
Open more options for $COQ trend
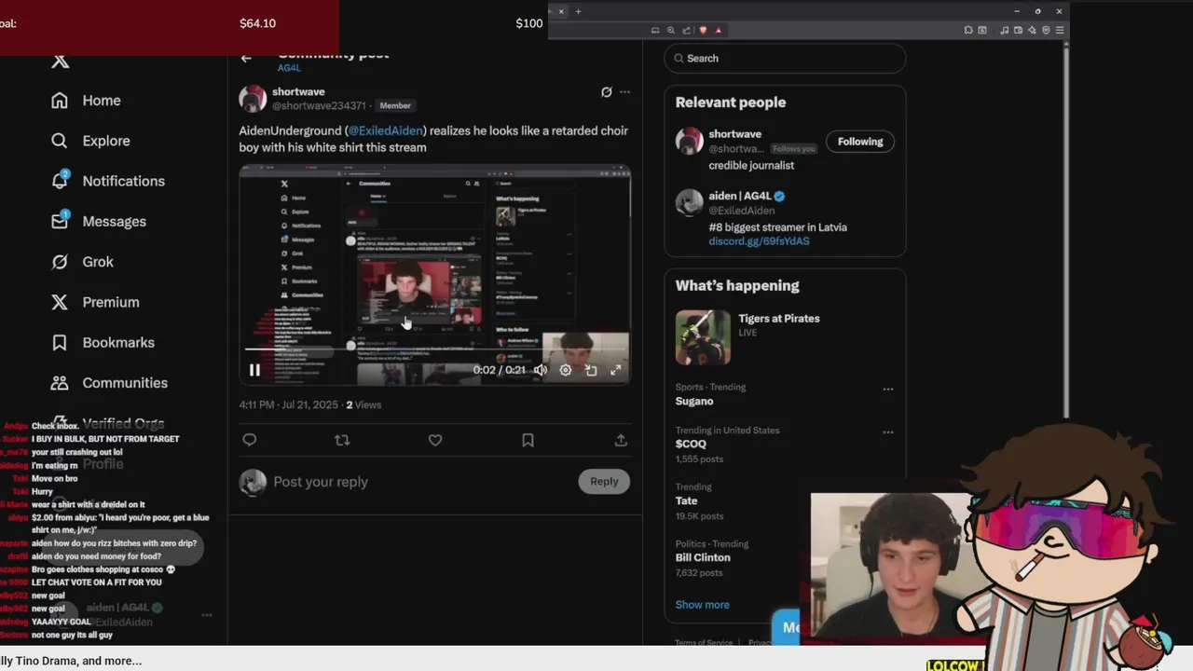[888, 431]
